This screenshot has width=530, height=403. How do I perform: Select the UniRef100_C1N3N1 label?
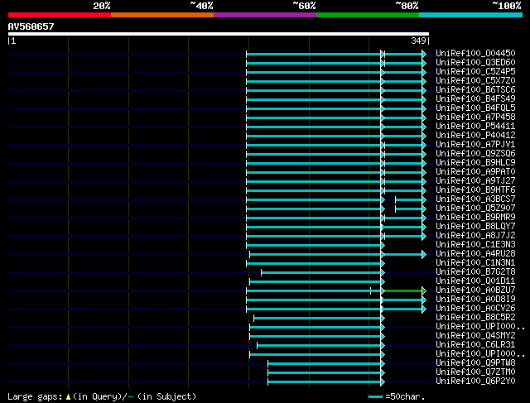pos(475,263)
